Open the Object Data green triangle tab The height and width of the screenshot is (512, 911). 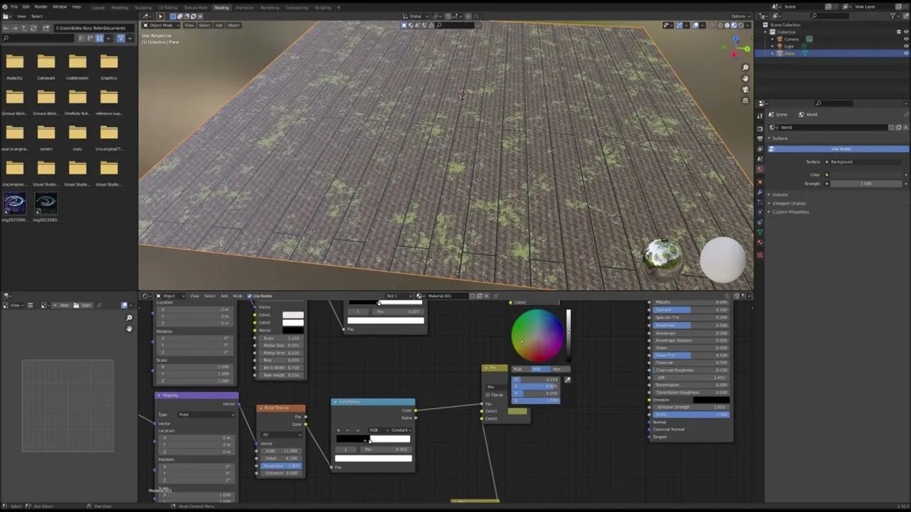760,232
